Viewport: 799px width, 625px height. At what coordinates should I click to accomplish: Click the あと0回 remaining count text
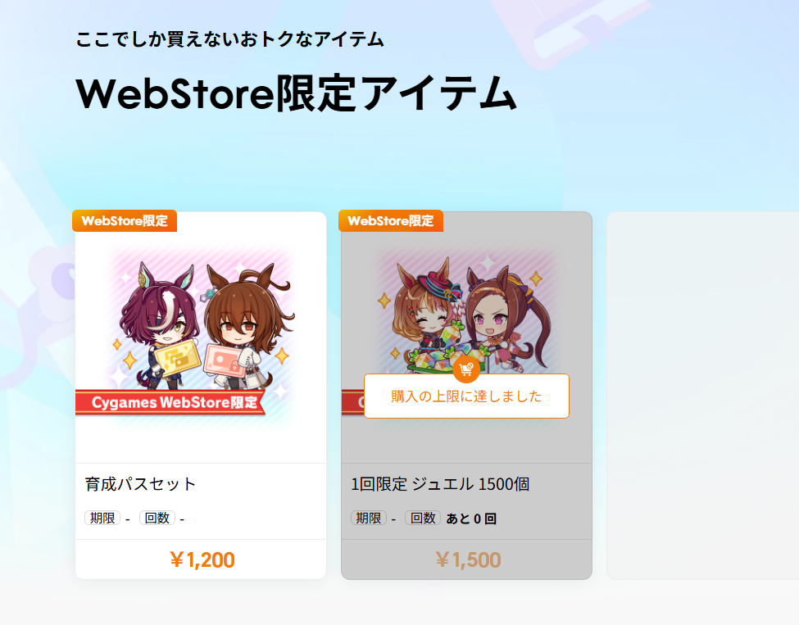point(471,519)
